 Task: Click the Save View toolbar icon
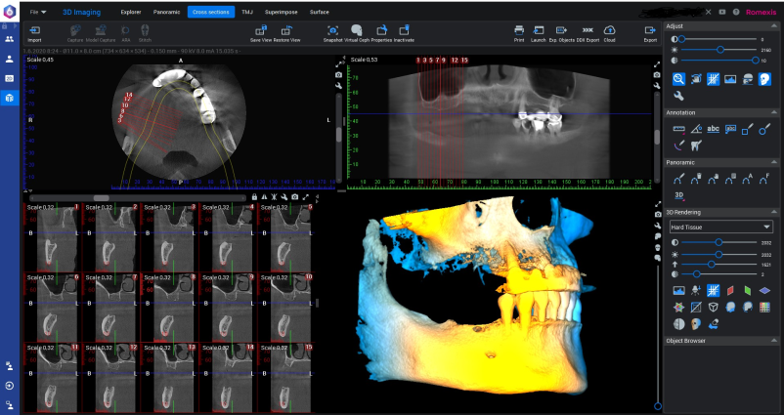[260, 33]
